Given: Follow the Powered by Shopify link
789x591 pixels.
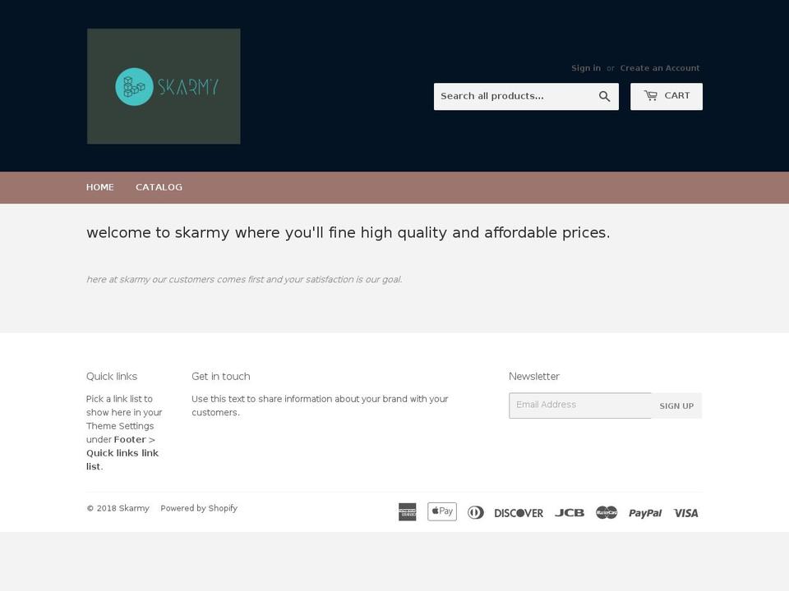Looking at the screenshot, I should [x=199, y=508].
